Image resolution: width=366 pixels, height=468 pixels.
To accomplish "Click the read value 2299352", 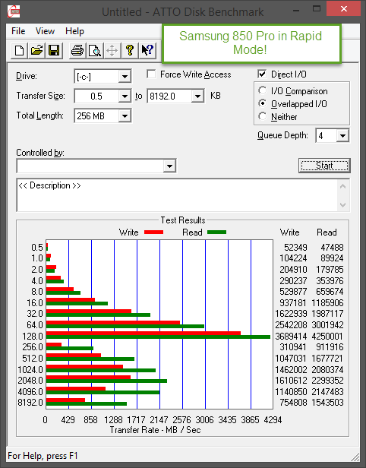I will 327,380.
